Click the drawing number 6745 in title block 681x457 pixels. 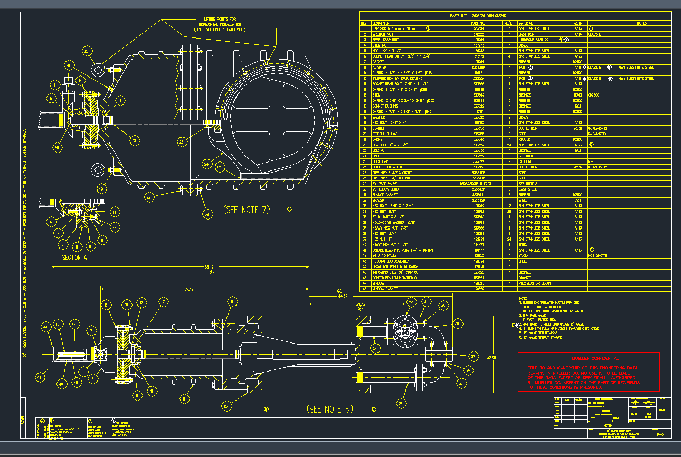(661, 434)
